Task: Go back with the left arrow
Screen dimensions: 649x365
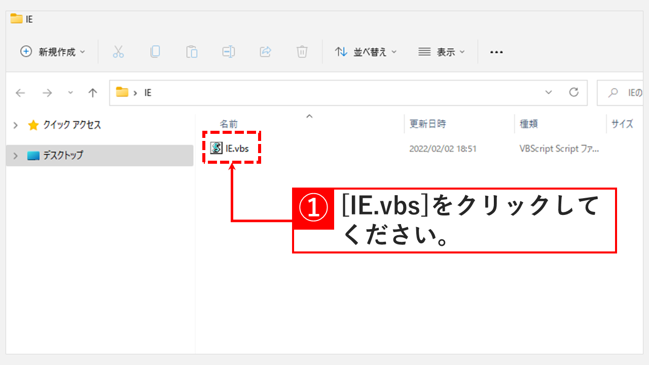Action: pyautogui.click(x=20, y=93)
